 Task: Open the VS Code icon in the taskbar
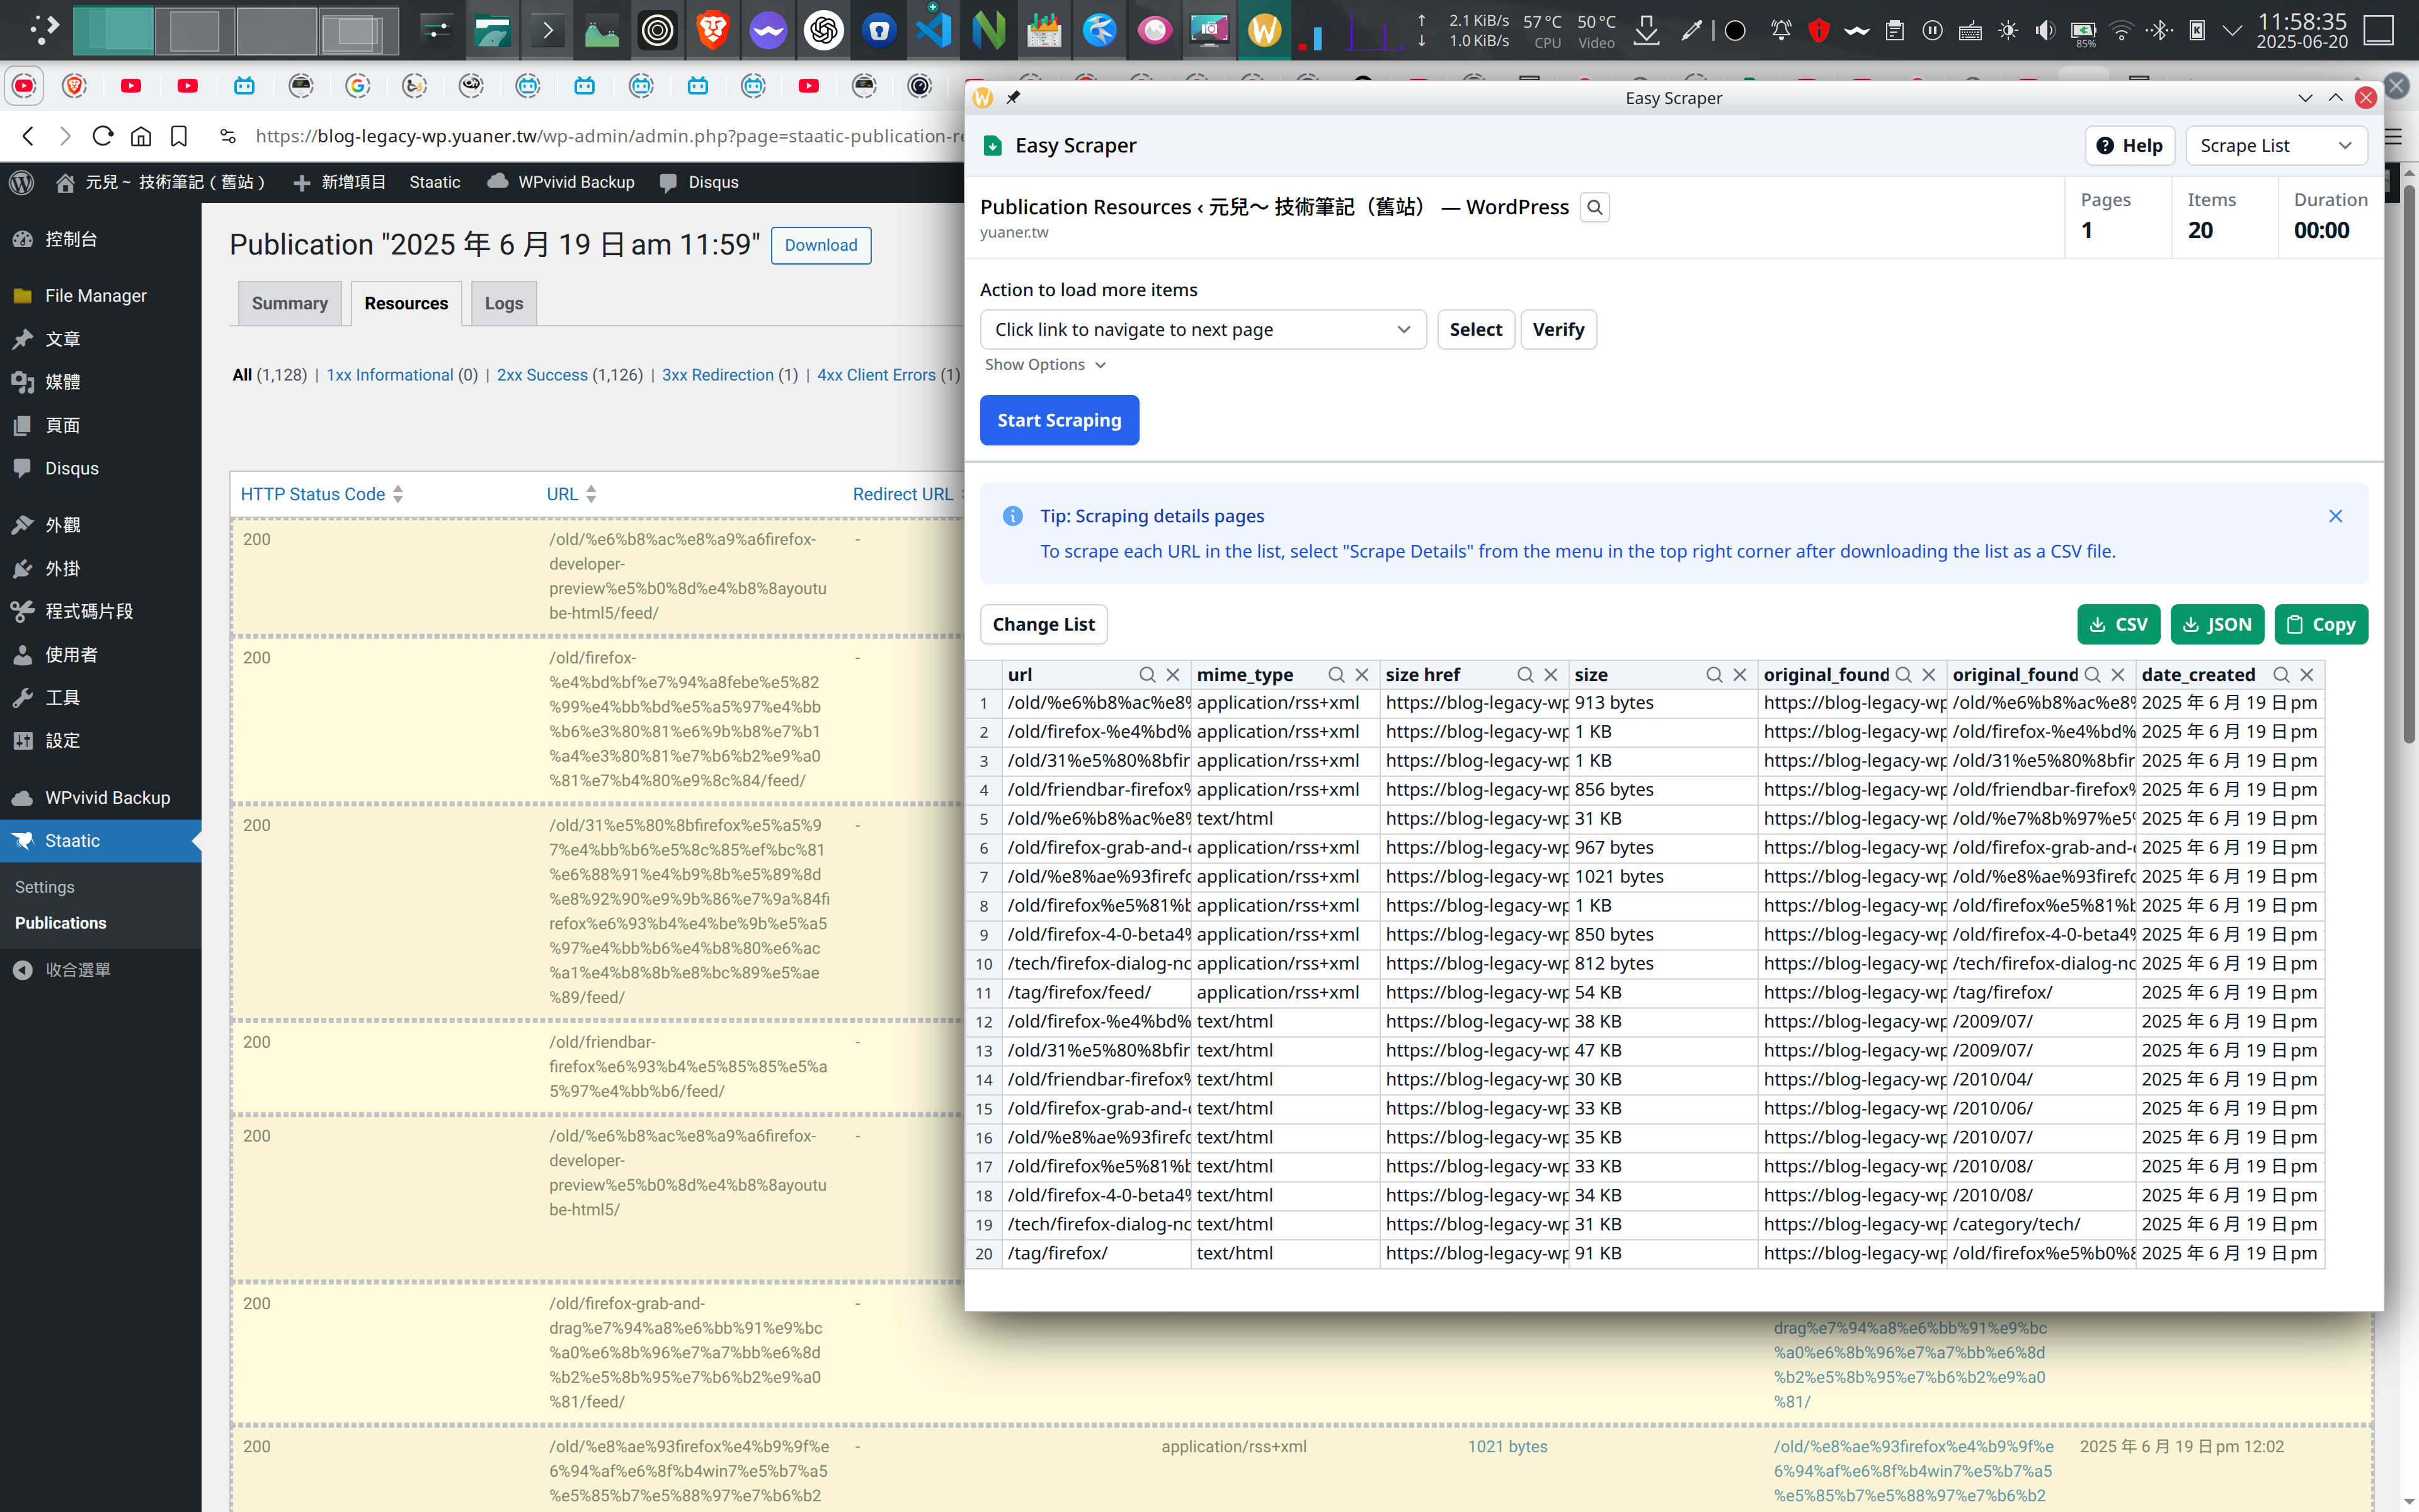pyautogui.click(x=934, y=31)
